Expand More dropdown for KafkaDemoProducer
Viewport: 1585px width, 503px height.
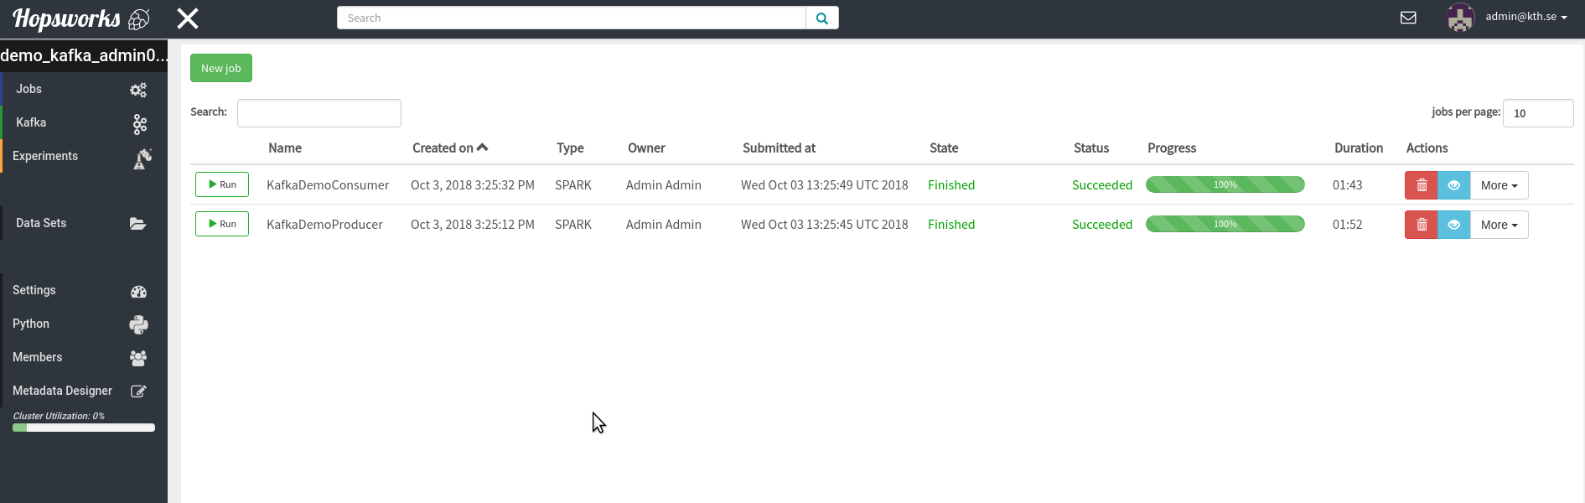(x=1500, y=225)
